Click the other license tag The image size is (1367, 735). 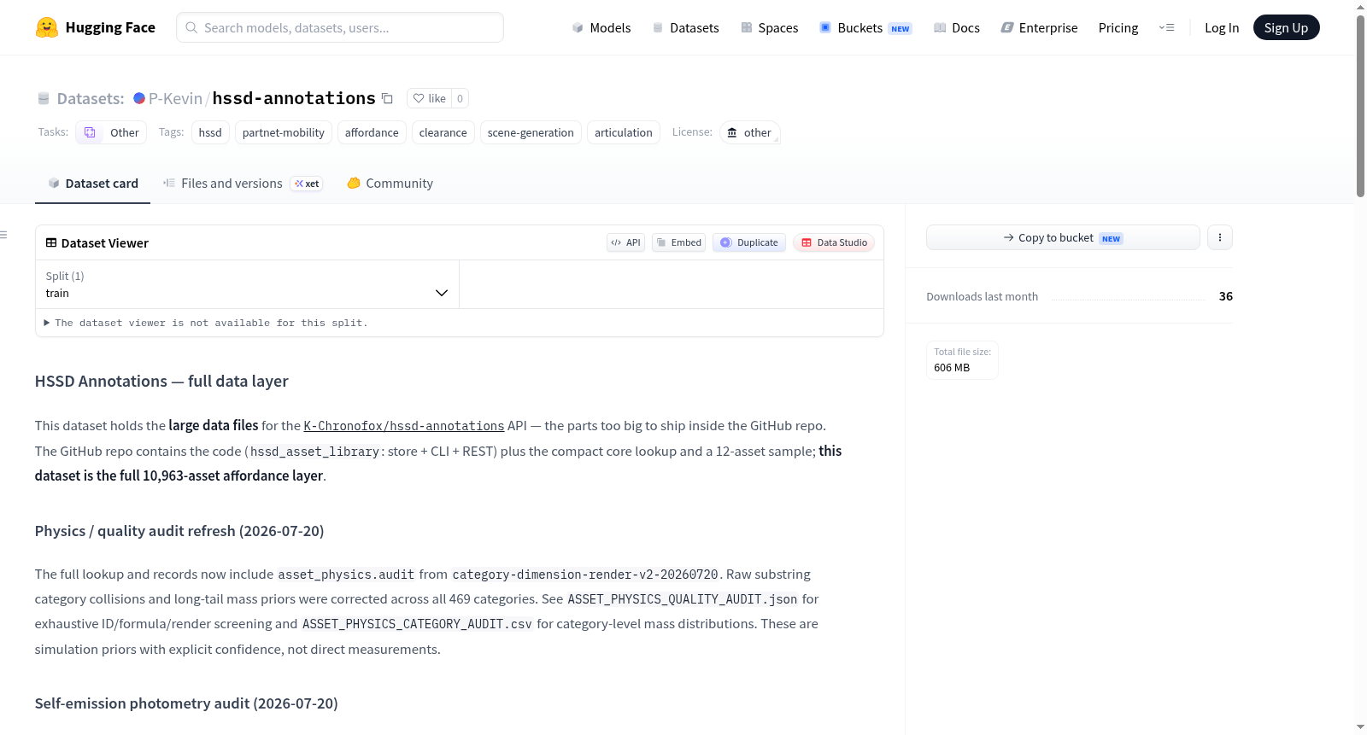pos(749,132)
